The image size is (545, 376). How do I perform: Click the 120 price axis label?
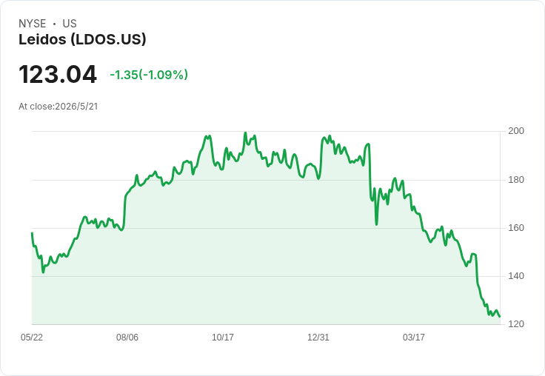[x=516, y=324]
